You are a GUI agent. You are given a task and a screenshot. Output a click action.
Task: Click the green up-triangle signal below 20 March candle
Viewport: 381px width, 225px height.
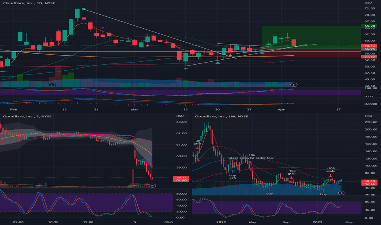pos(218,63)
